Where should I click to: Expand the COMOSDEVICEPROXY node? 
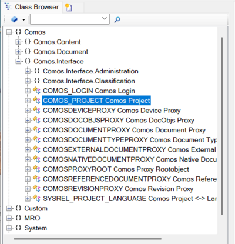pyautogui.click(x=28, y=111)
